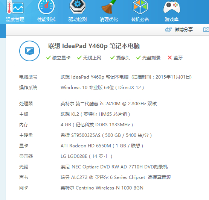Click the round computer monitor icon
The image size is (209, 200).
click(30, 51)
